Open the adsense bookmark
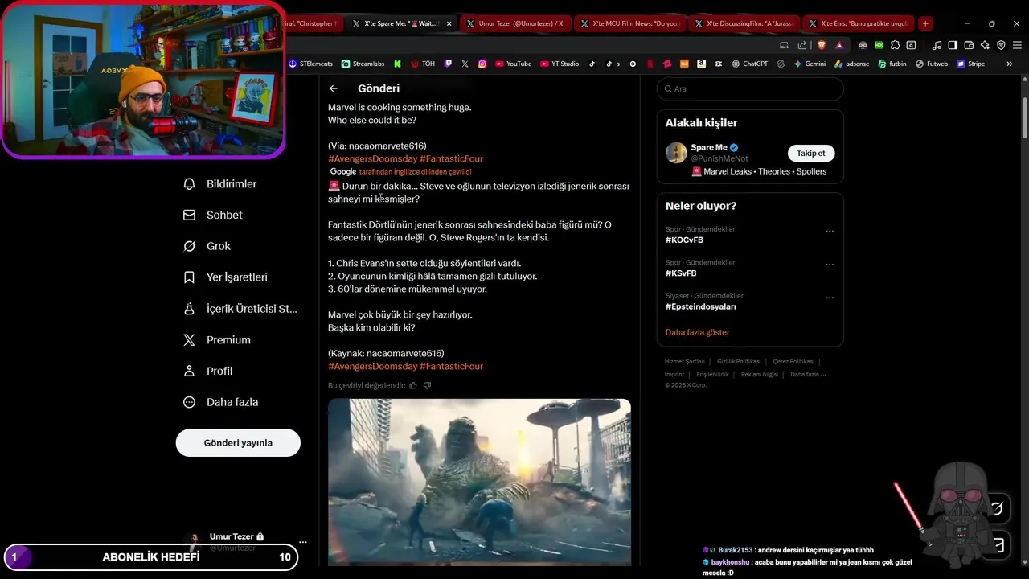This screenshot has width=1029, height=579. tap(851, 64)
